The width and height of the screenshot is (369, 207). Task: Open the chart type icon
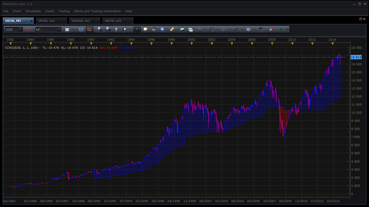click(x=67, y=29)
